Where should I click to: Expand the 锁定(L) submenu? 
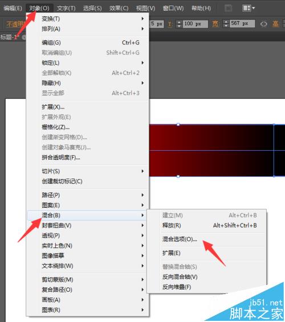(88, 63)
